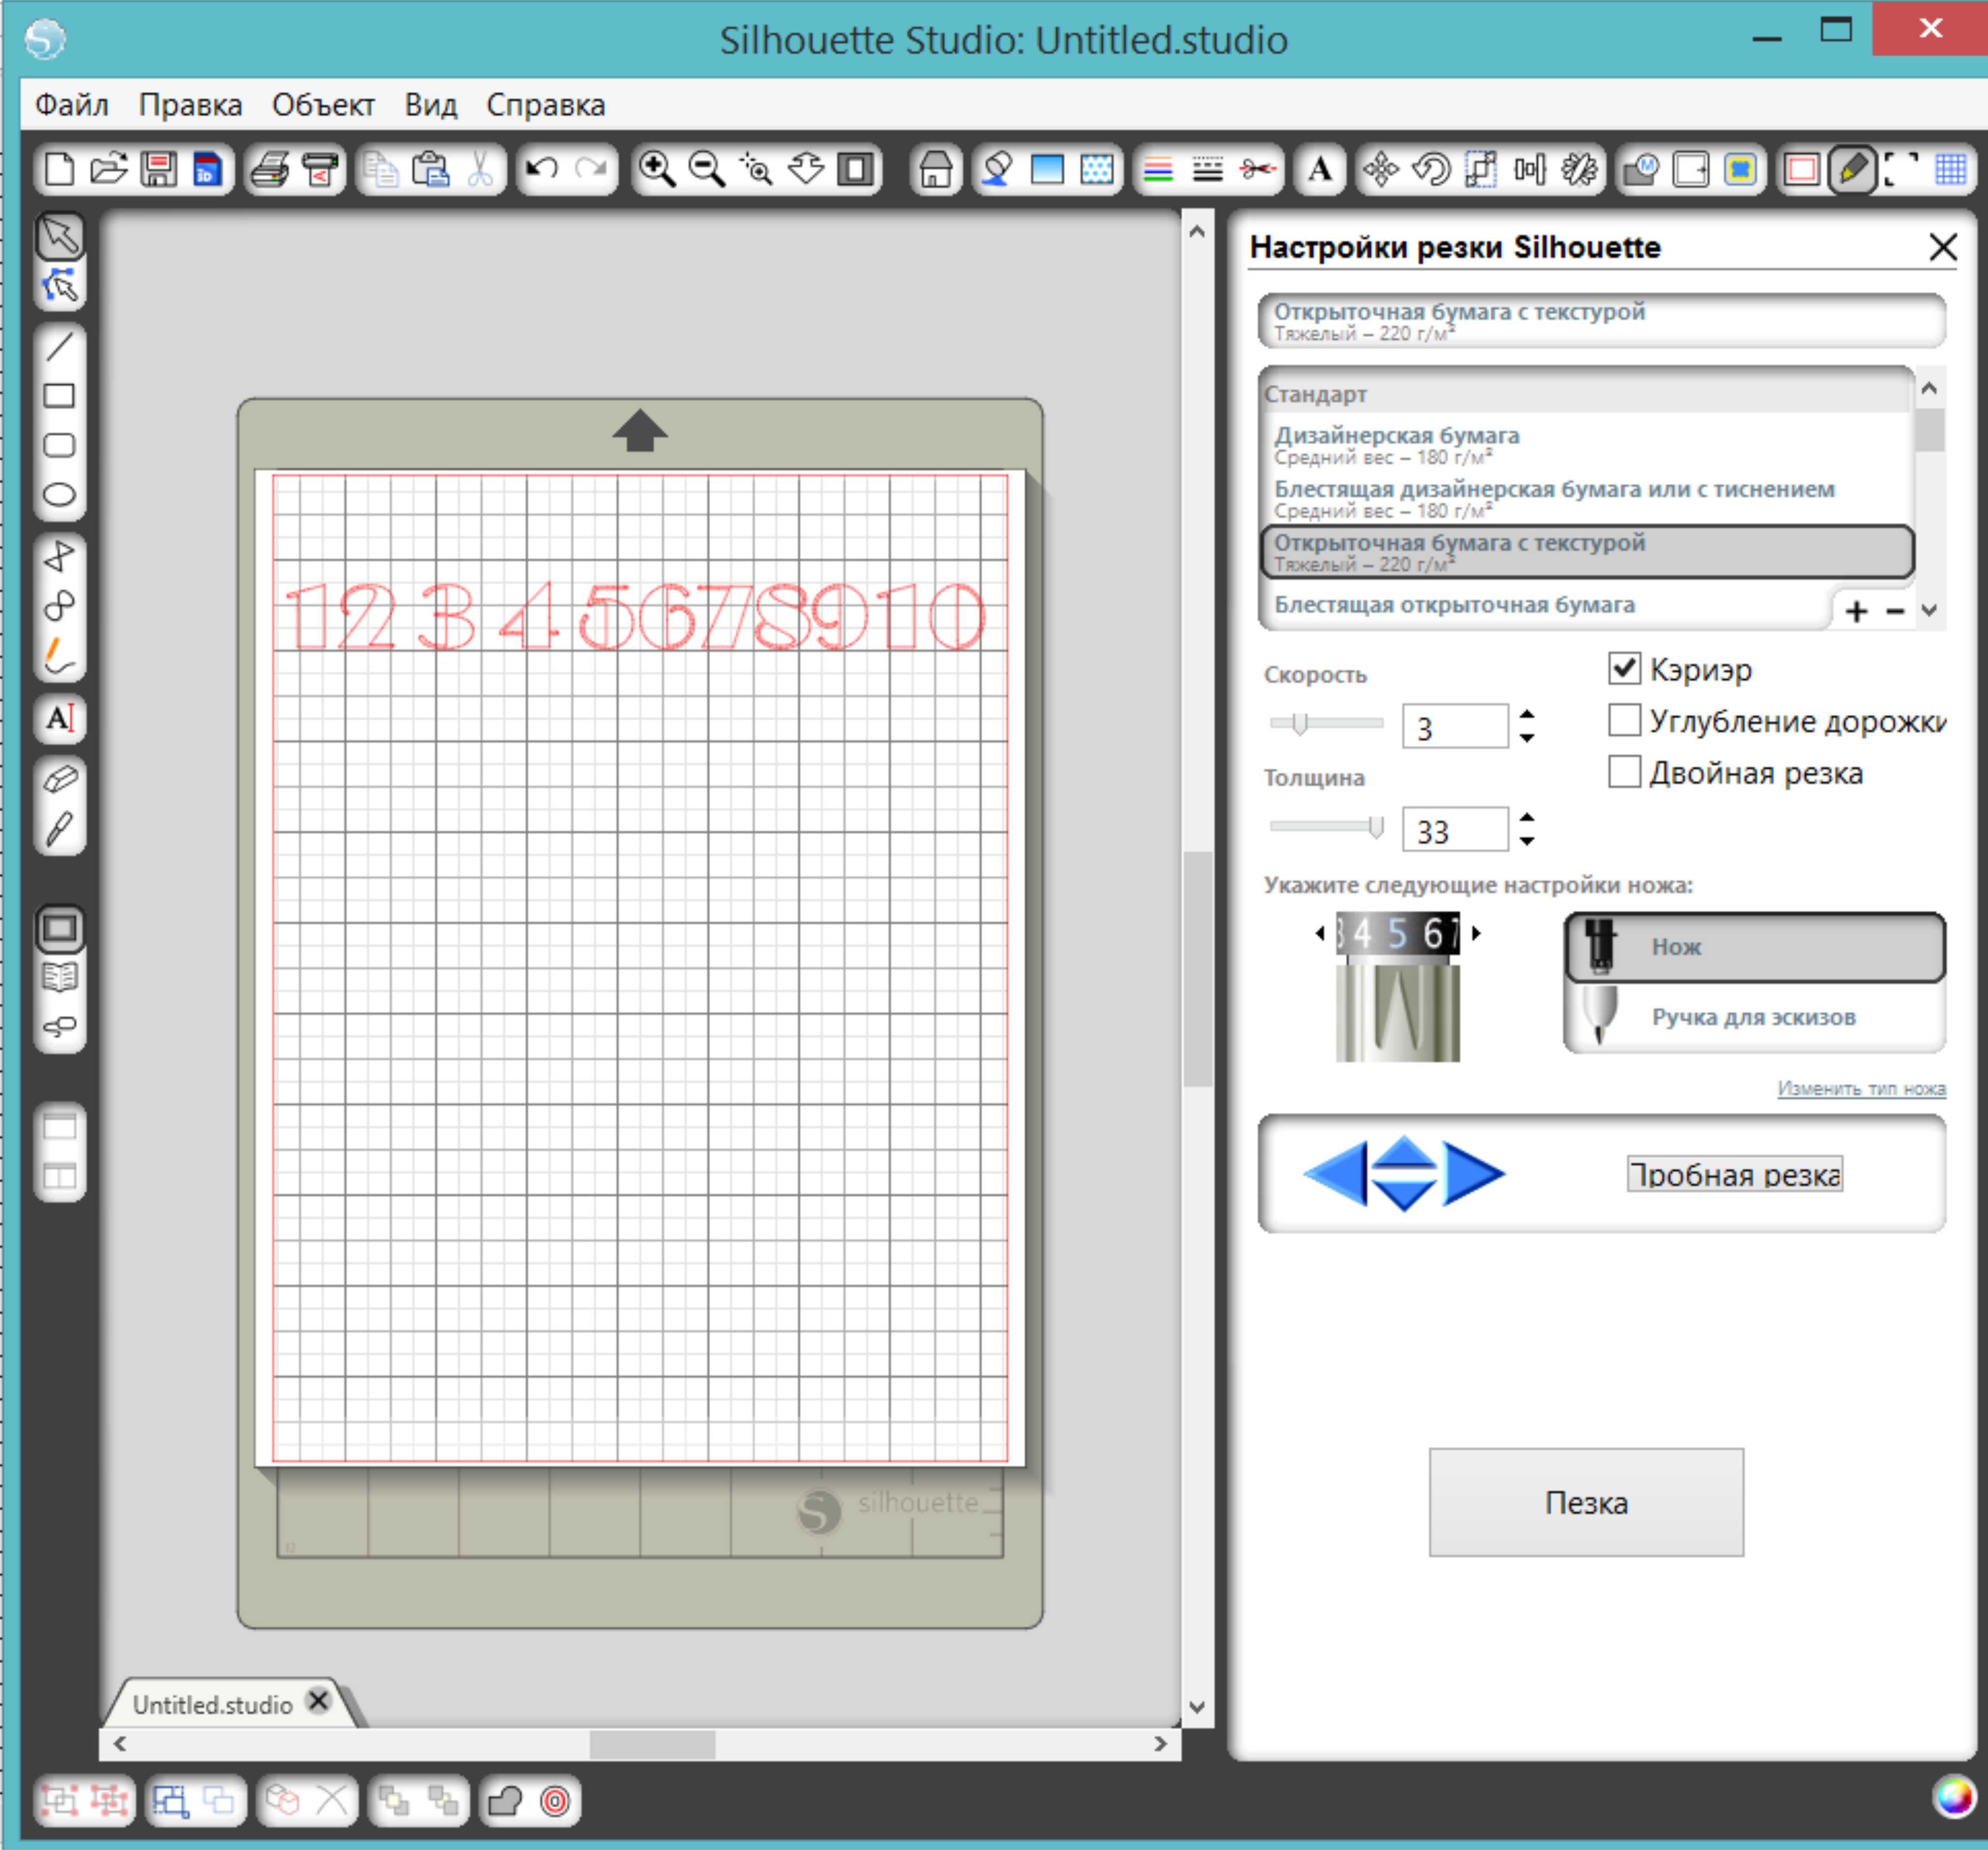Open color picker wheel at bottom right
The width and height of the screenshot is (1988, 1850).
[1954, 1797]
